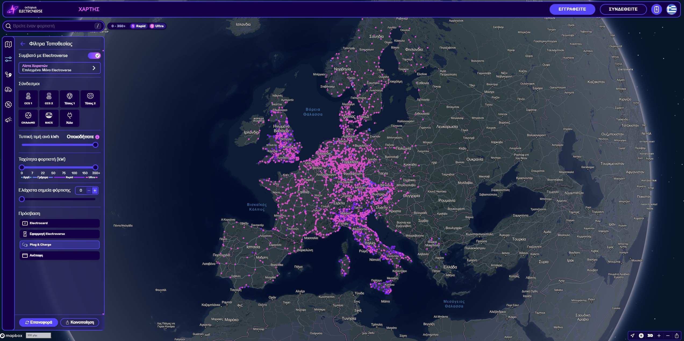Screen dimensions: 684x341
Task: Toggle 3D map view
Action: [x=650, y=335]
